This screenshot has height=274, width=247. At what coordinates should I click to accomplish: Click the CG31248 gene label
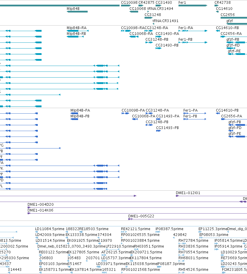pos(153,15)
